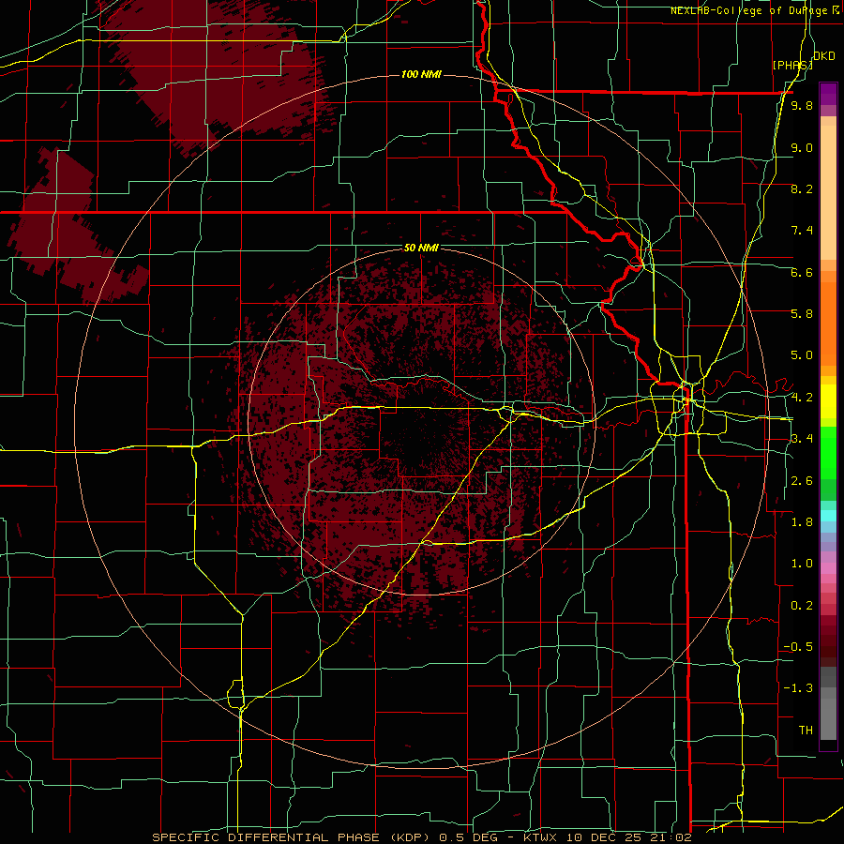Image resolution: width=844 pixels, height=844 pixels.
Task: Click the 5.0 color scale label
Action: [x=802, y=355]
